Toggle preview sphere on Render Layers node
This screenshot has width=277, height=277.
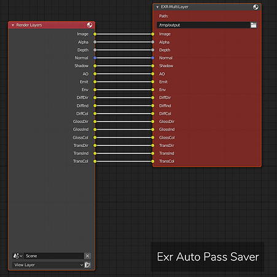(x=90, y=25)
